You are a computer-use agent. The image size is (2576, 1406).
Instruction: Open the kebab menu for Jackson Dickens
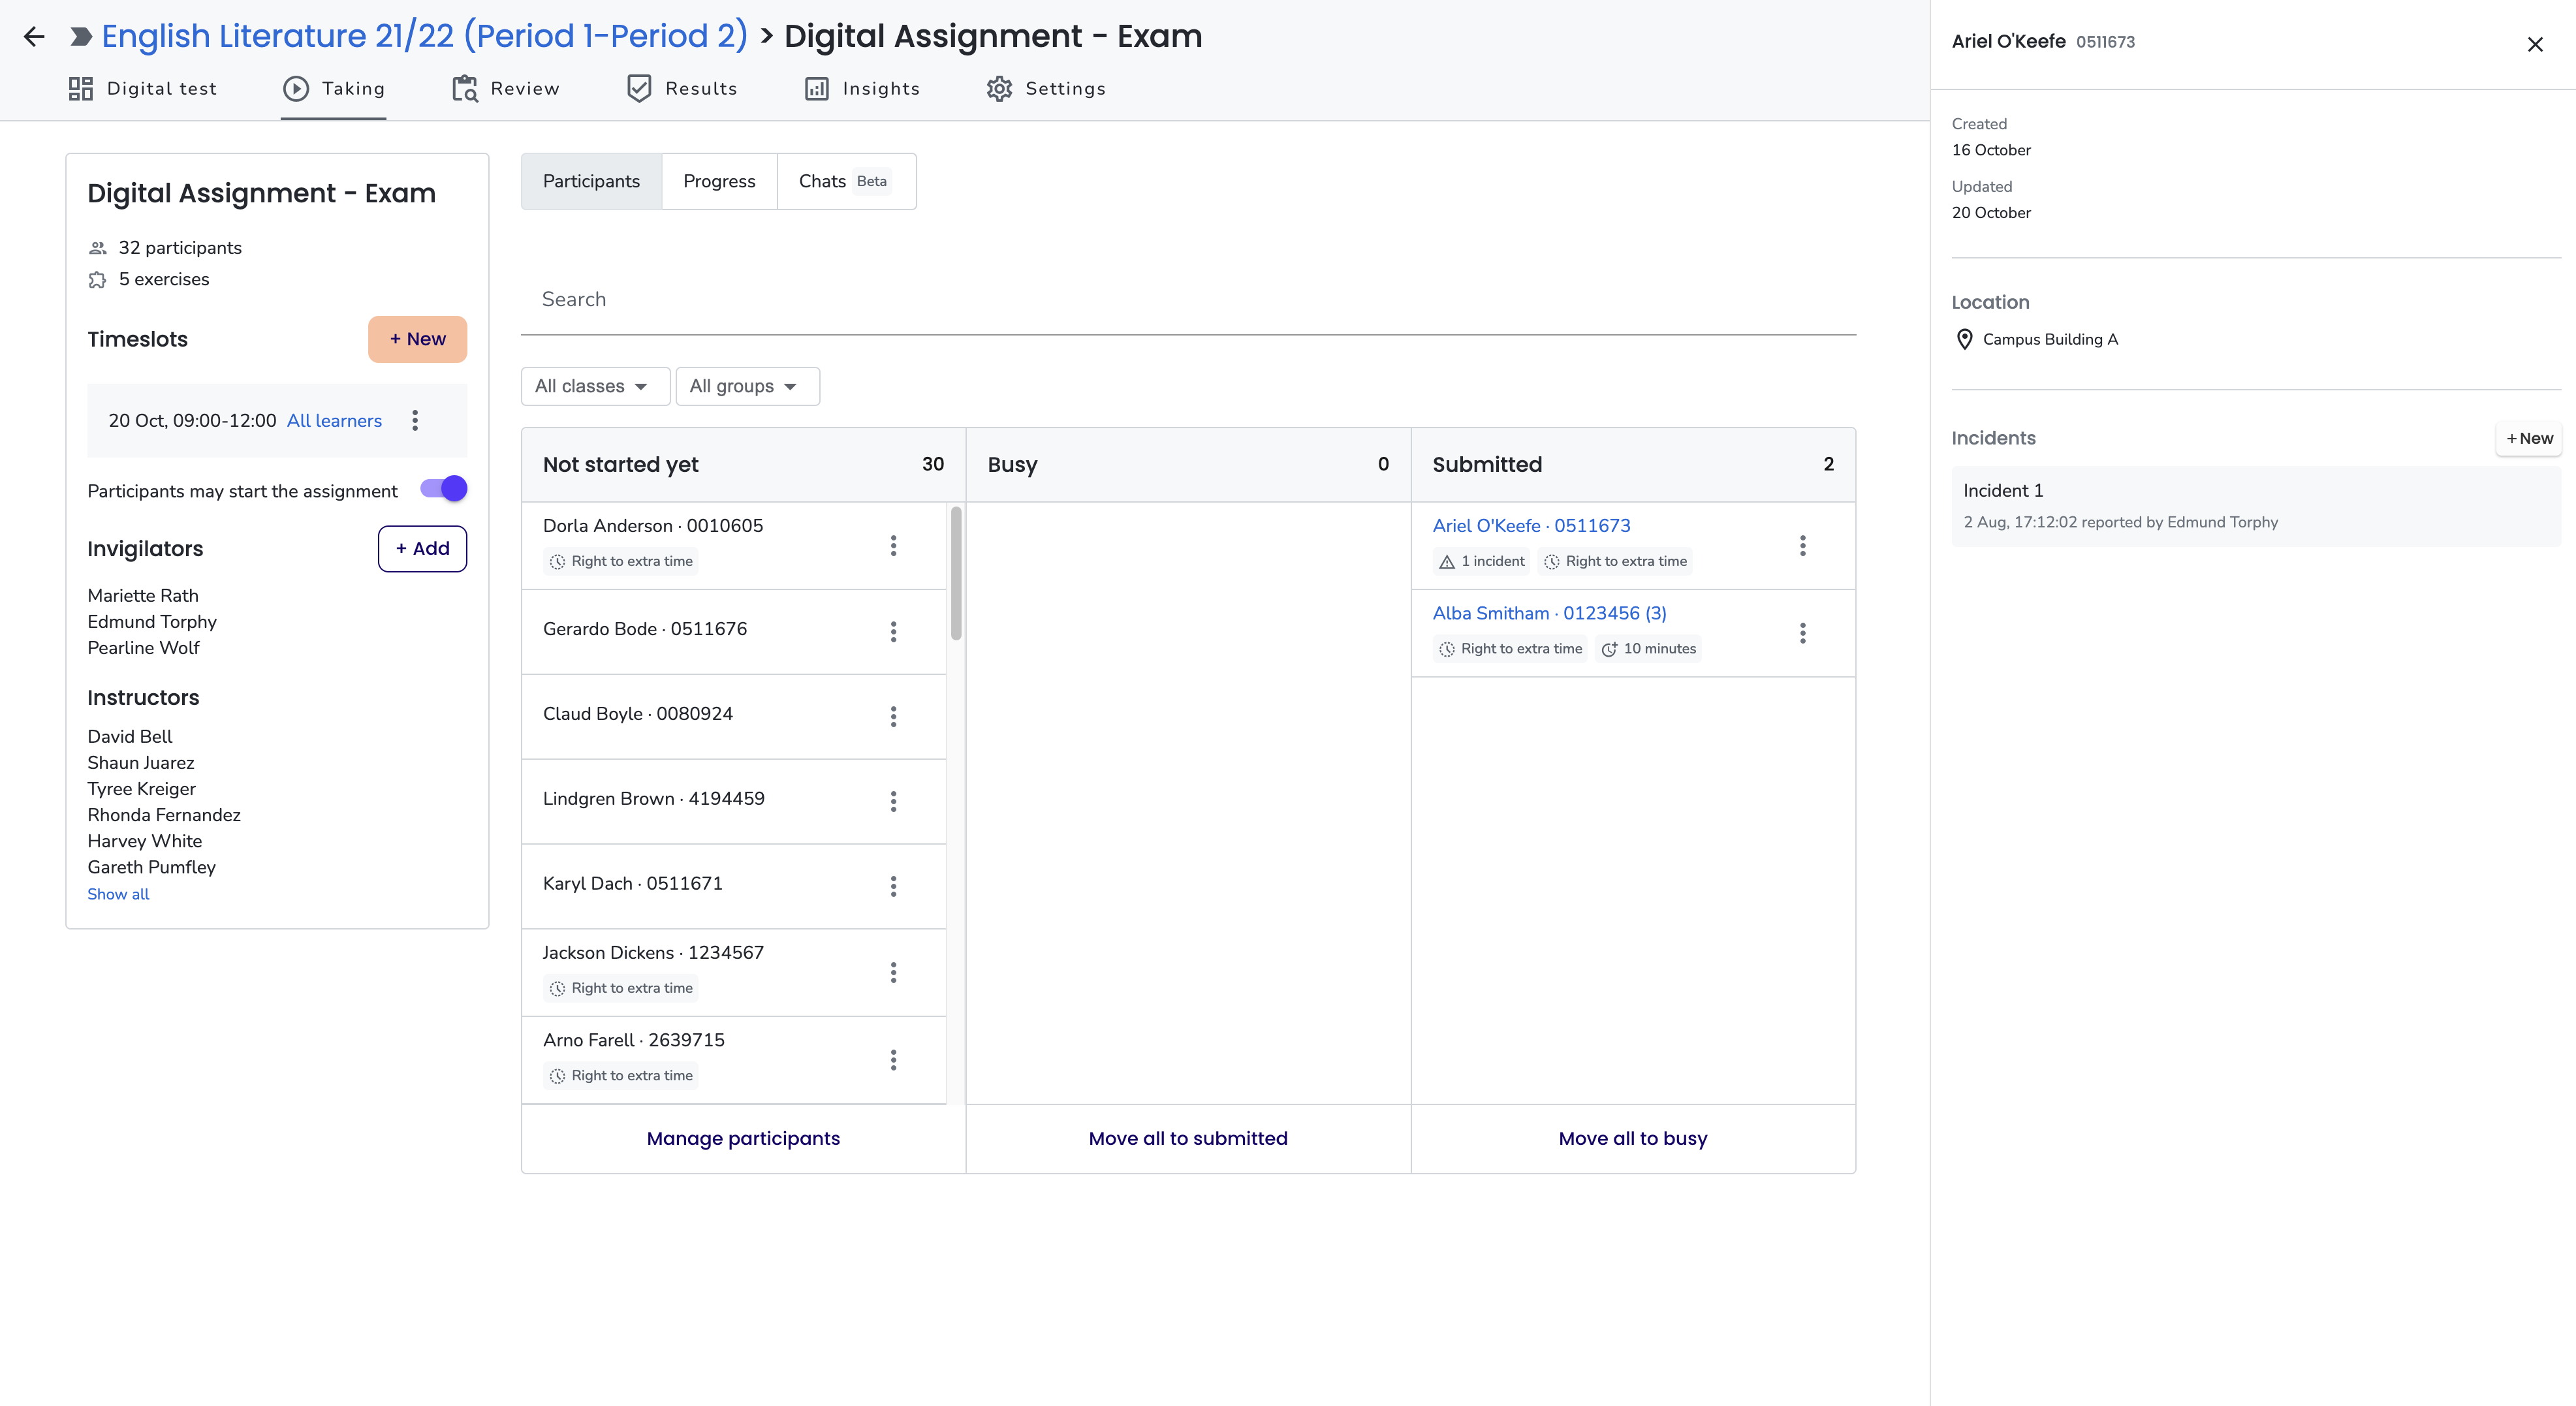point(893,972)
